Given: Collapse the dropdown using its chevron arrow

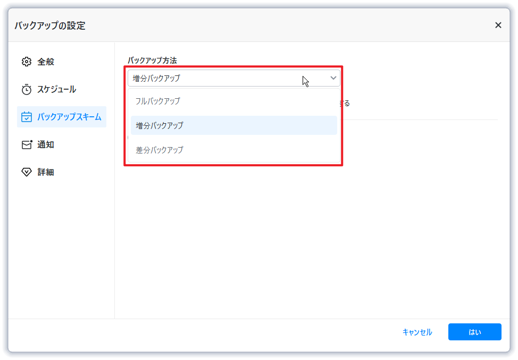Looking at the screenshot, I should (333, 78).
